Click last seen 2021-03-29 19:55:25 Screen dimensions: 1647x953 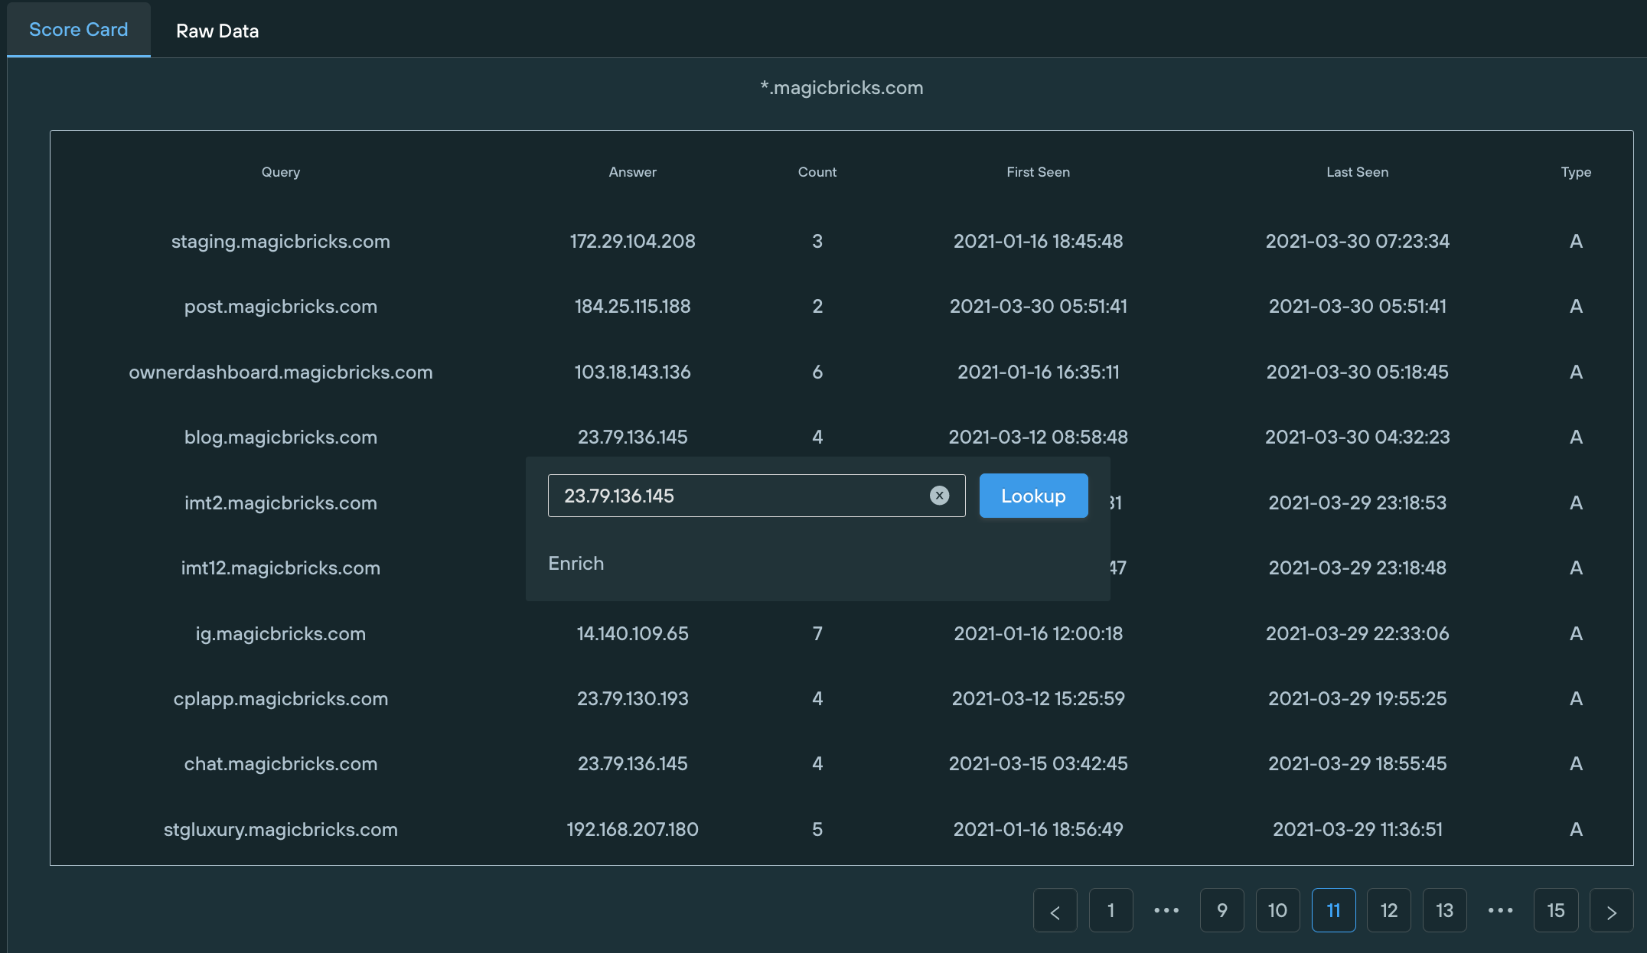[1357, 699]
